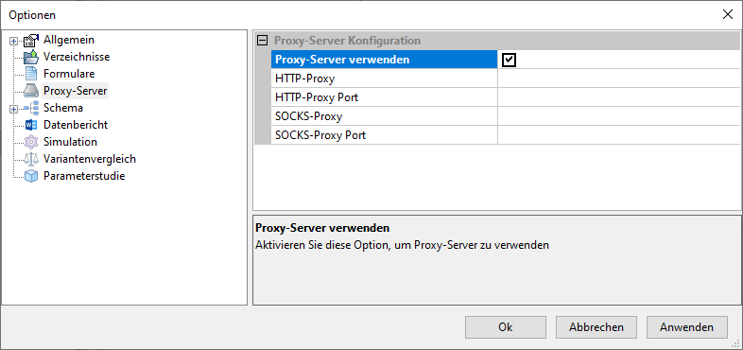Viewport: 743px width, 350px height.
Task: Select Datenbericht in the options tree
Action: click(76, 125)
